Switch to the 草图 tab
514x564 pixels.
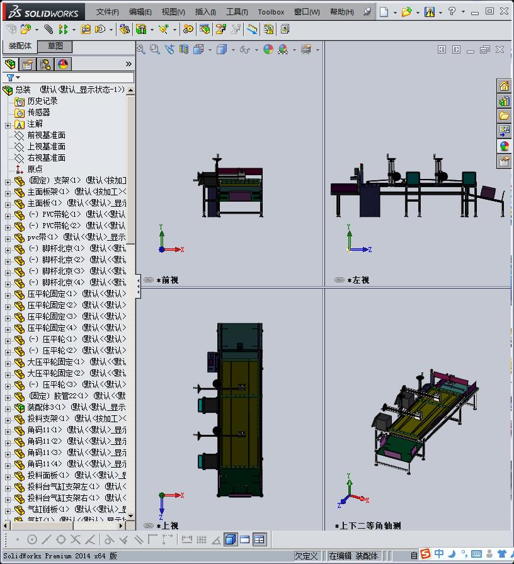(x=55, y=46)
